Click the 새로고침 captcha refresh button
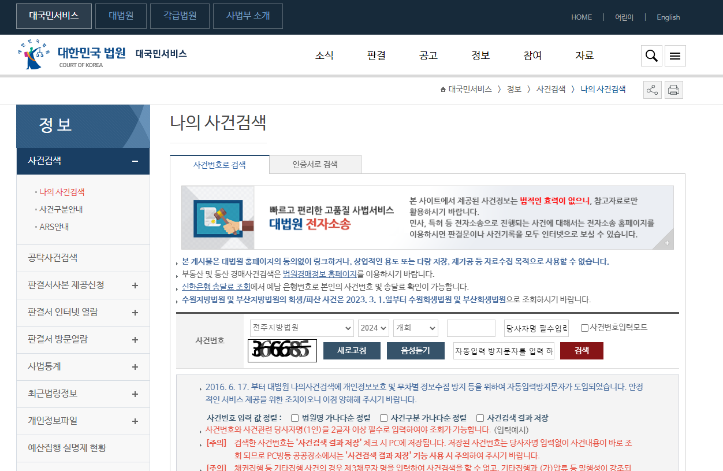 pos(352,351)
